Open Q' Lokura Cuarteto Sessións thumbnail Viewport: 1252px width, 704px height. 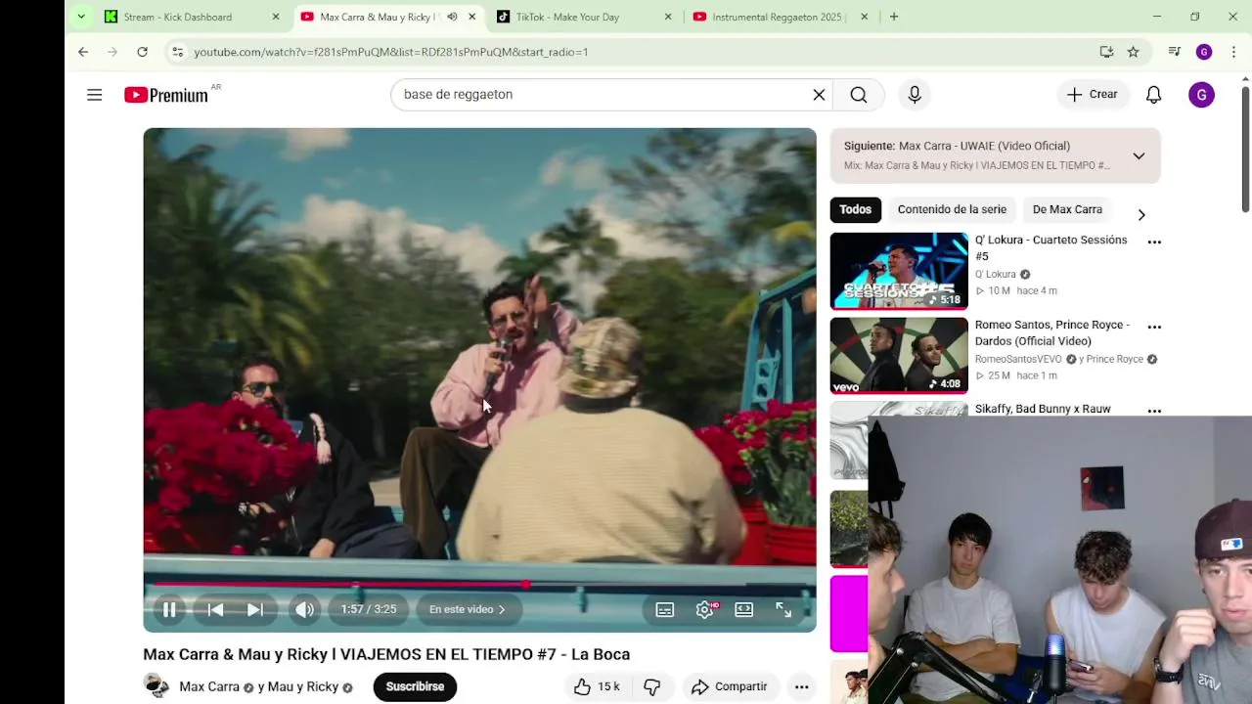coord(899,271)
